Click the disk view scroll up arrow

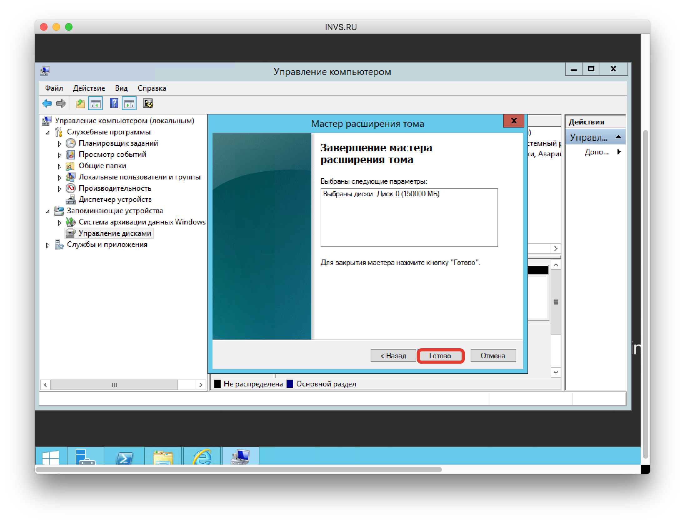tap(556, 265)
